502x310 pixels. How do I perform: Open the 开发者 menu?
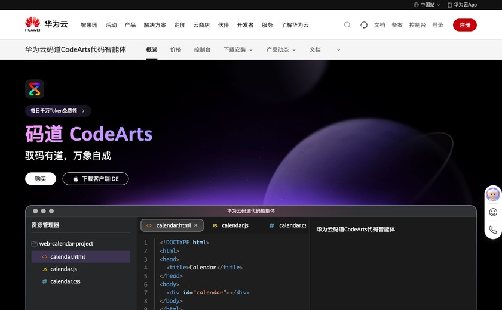pos(245,25)
